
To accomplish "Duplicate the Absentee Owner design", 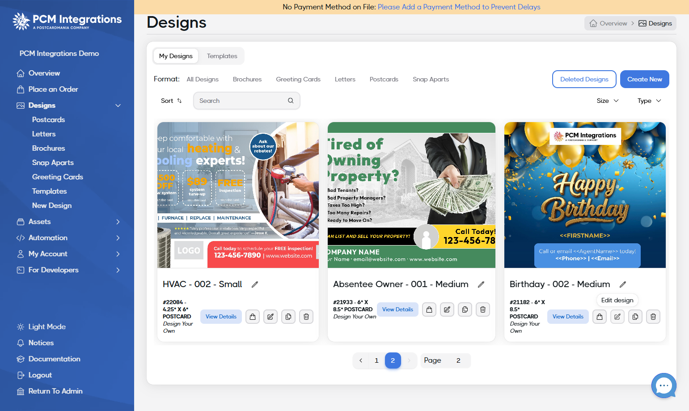I will click(465, 309).
